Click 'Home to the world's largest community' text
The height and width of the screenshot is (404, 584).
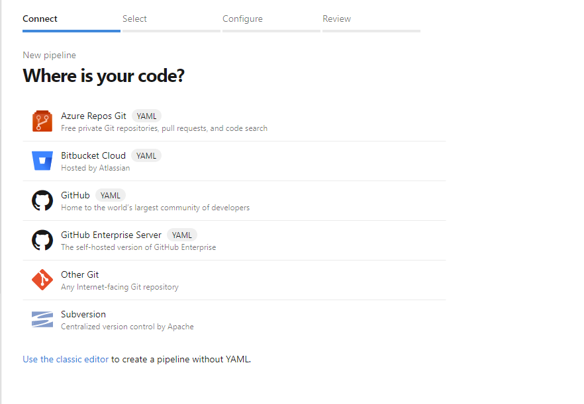tap(156, 208)
